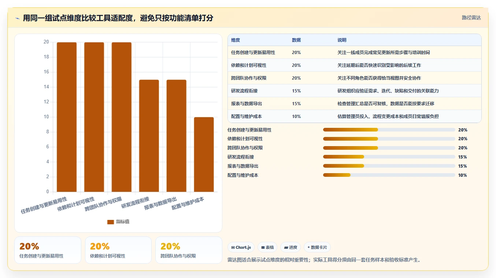Click the 配置与维护成本 chart bar

tap(204, 155)
